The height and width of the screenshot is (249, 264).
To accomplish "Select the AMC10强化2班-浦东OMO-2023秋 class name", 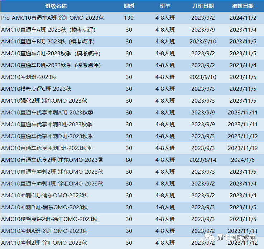I will [x=44, y=101].
